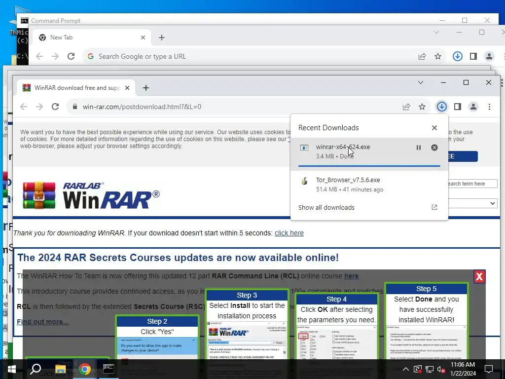The height and width of the screenshot is (379, 505).
Task: Click Show all downloads
Action: [326, 208]
